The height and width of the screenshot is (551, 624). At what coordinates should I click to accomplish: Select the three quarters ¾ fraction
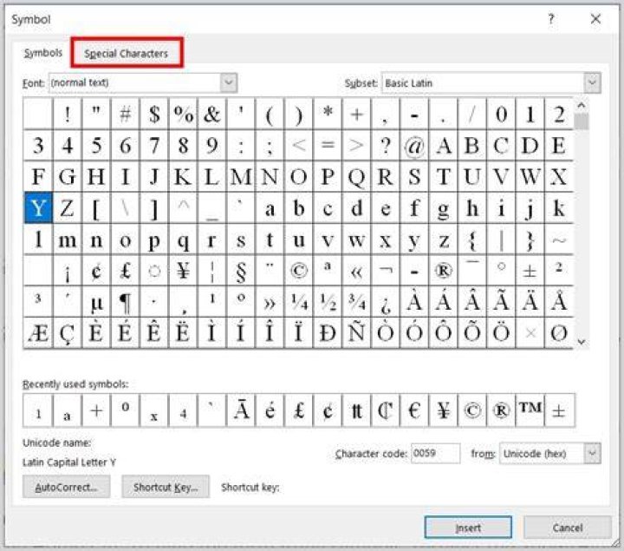pos(356,302)
